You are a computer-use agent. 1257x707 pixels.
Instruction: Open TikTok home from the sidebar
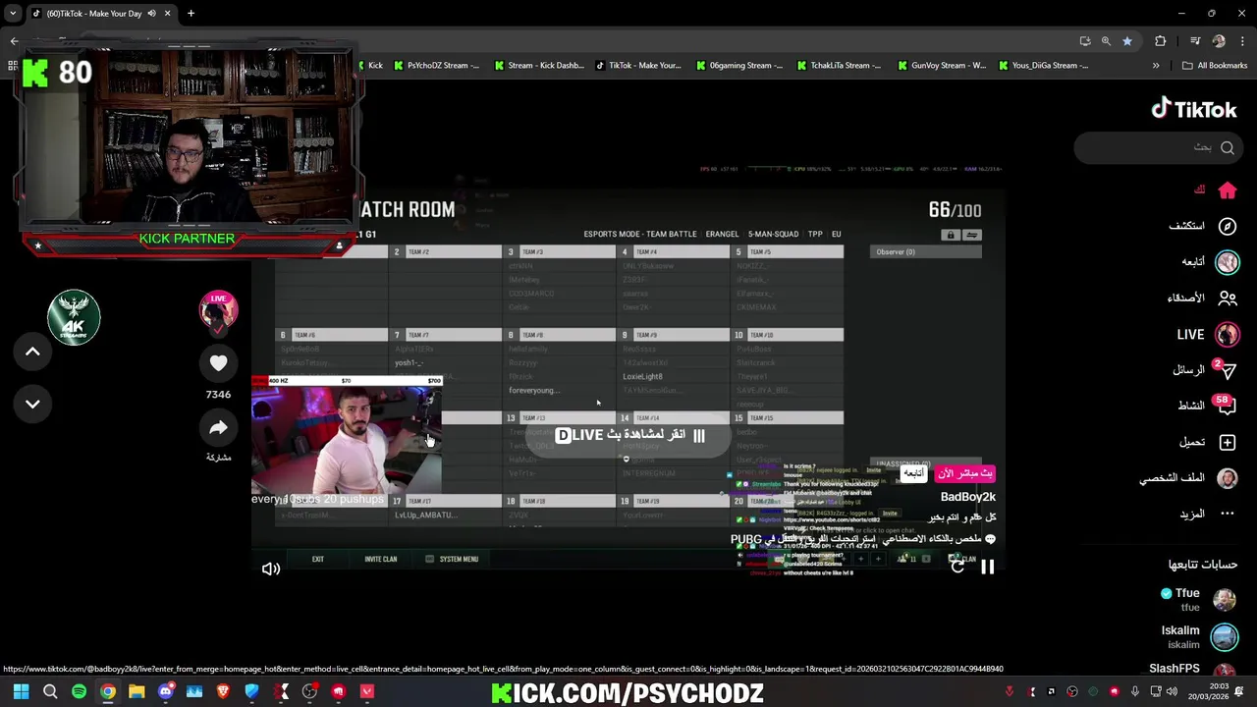(x=1228, y=190)
